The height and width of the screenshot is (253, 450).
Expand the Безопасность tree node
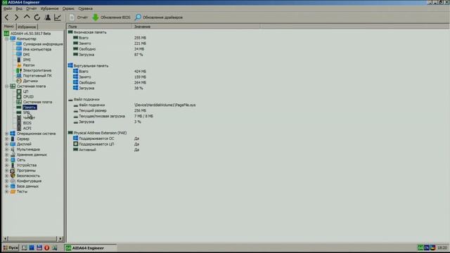coord(6,176)
